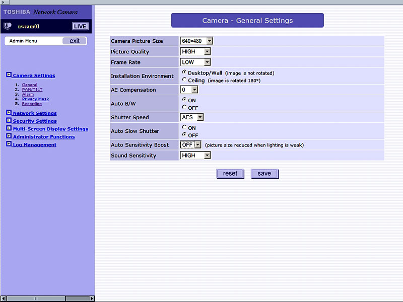Expand the Log Management plus icon
The width and height of the screenshot is (403, 302).
pos(9,144)
